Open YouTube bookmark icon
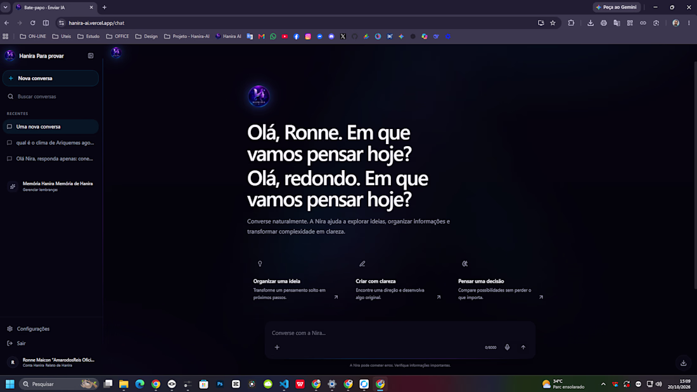This screenshot has height=392, width=697. (285, 37)
